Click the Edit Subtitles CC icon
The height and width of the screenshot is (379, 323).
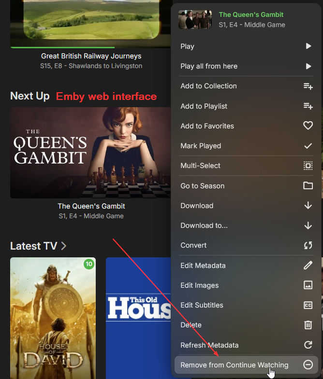pyautogui.click(x=308, y=305)
